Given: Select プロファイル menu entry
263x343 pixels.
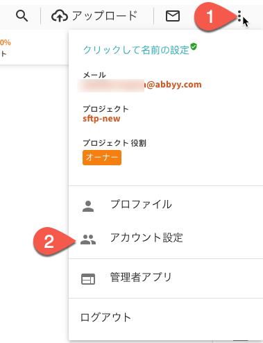Looking at the screenshot, I should tap(141, 204).
